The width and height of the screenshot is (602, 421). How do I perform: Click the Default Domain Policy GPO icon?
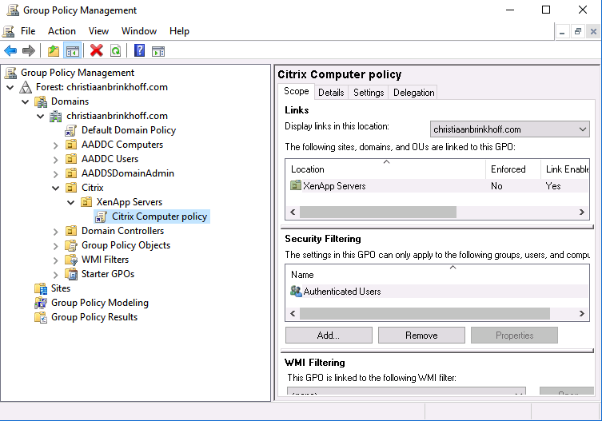click(70, 130)
